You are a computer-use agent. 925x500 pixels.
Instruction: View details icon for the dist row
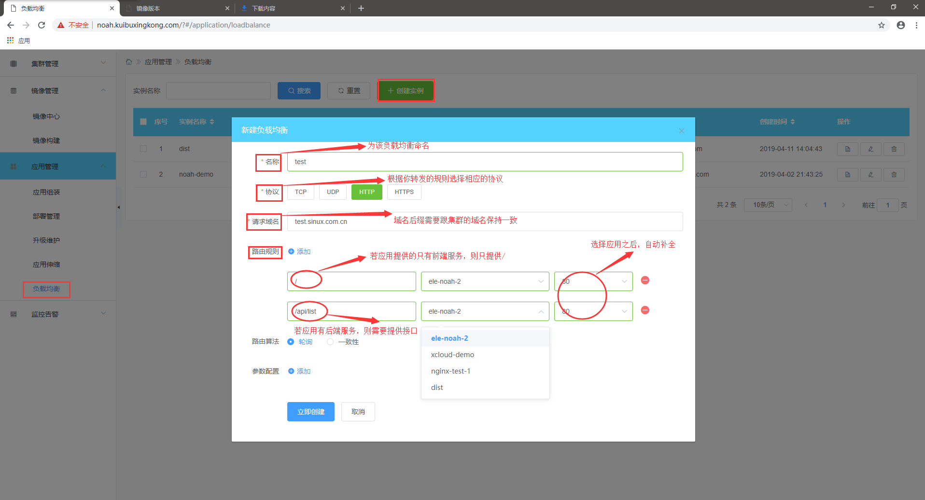[x=848, y=149]
